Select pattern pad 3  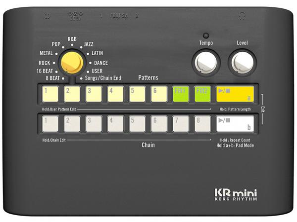94,94
